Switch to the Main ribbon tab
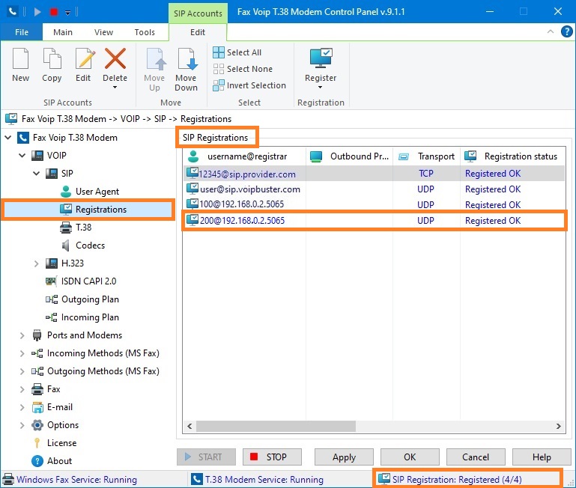 coord(63,32)
